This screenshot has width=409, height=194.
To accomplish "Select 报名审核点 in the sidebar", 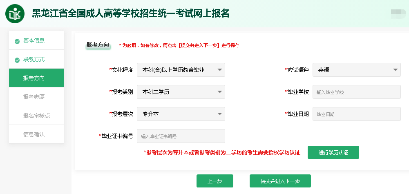I will point(36,116).
